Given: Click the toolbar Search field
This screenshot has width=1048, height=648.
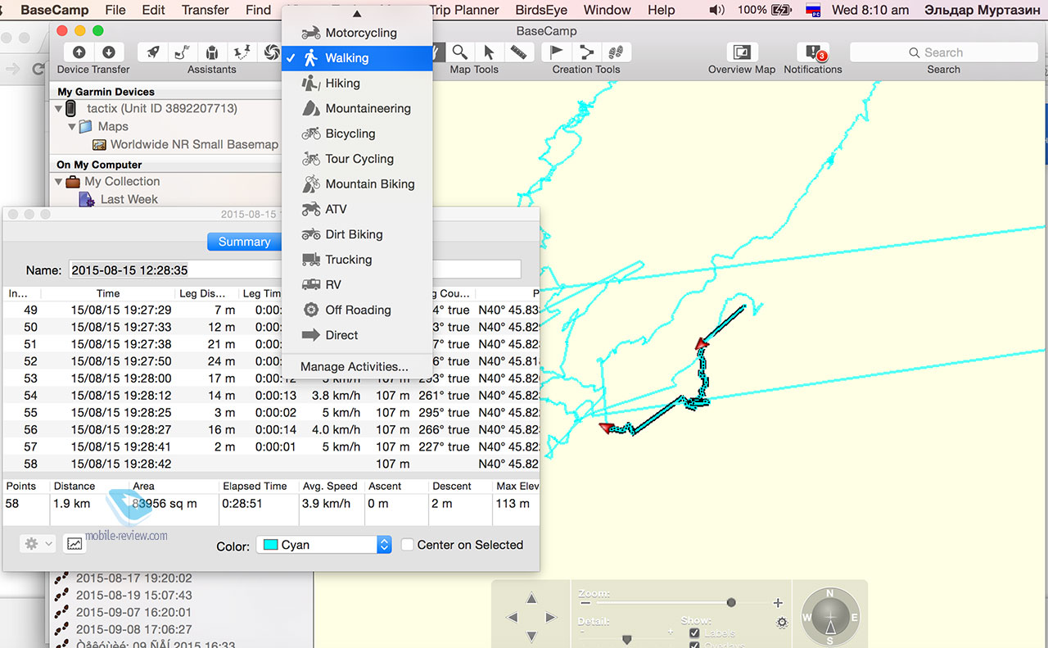Looking at the screenshot, I should [x=943, y=52].
